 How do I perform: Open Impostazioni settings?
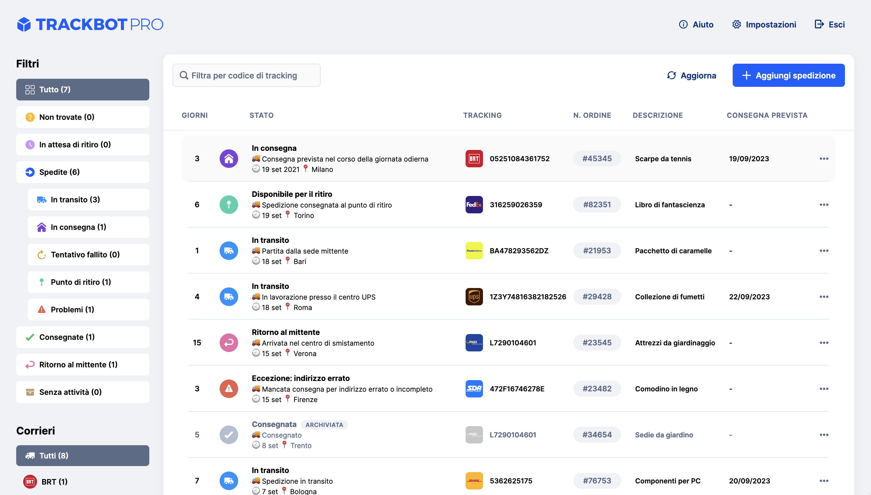(764, 25)
